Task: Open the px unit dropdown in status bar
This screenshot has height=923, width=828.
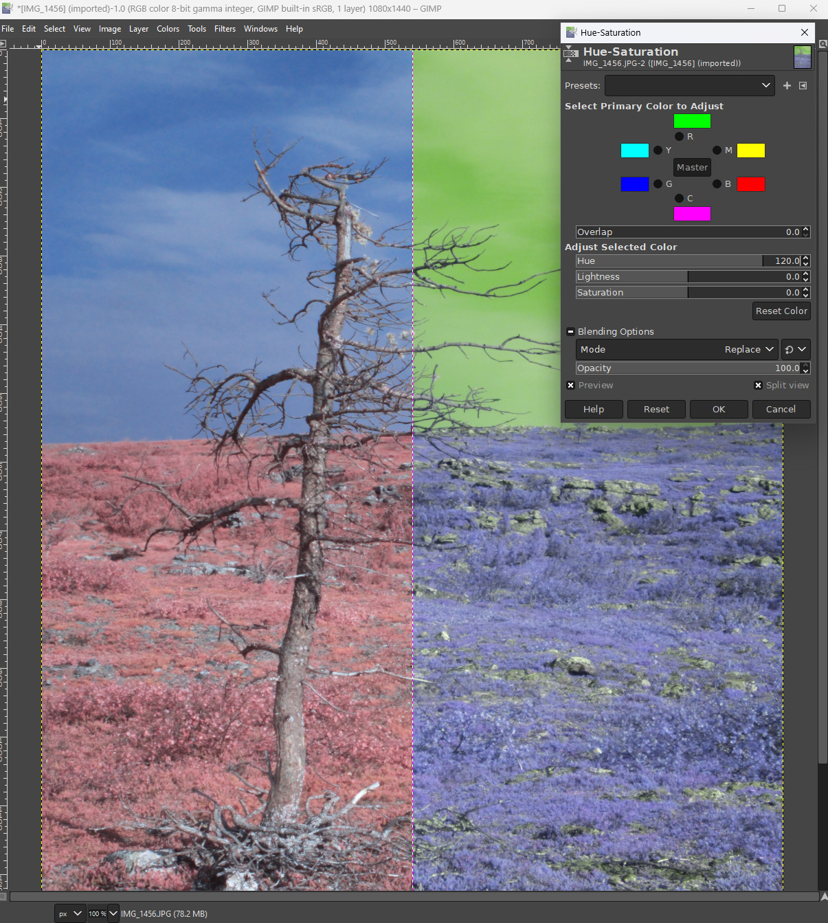Action: click(x=70, y=913)
